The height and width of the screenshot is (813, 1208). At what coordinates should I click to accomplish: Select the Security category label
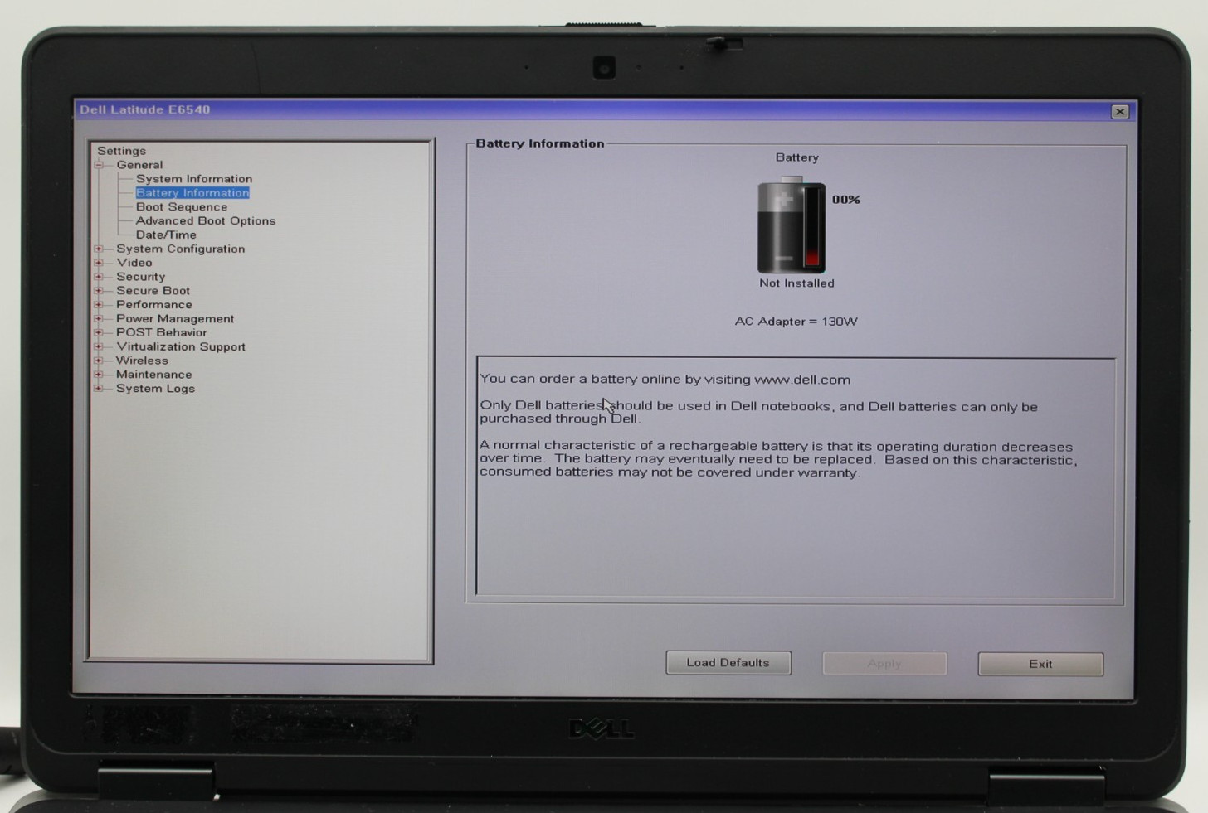[141, 277]
